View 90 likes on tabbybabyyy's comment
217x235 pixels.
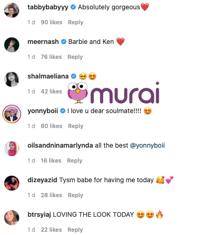52,22
